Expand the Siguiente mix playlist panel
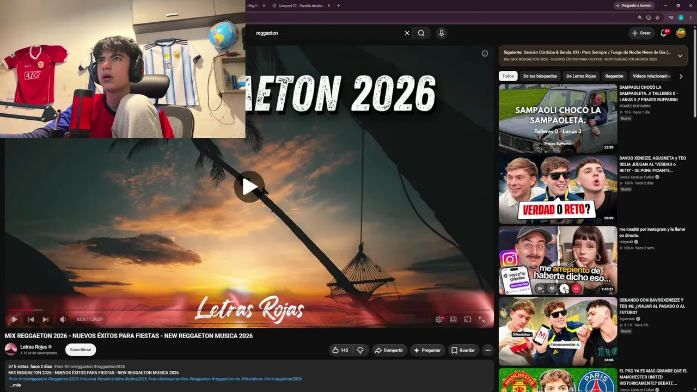This screenshot has height=392, width=697. tap(680, 56)
